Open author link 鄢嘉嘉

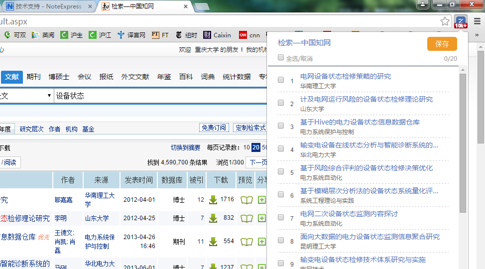click(x=63, y=200)
